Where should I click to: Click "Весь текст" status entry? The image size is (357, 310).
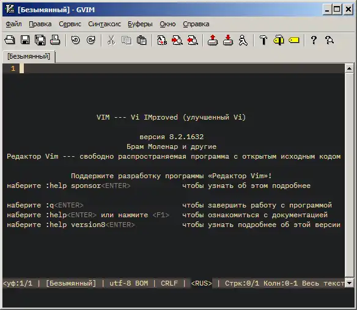click(323, 283)
